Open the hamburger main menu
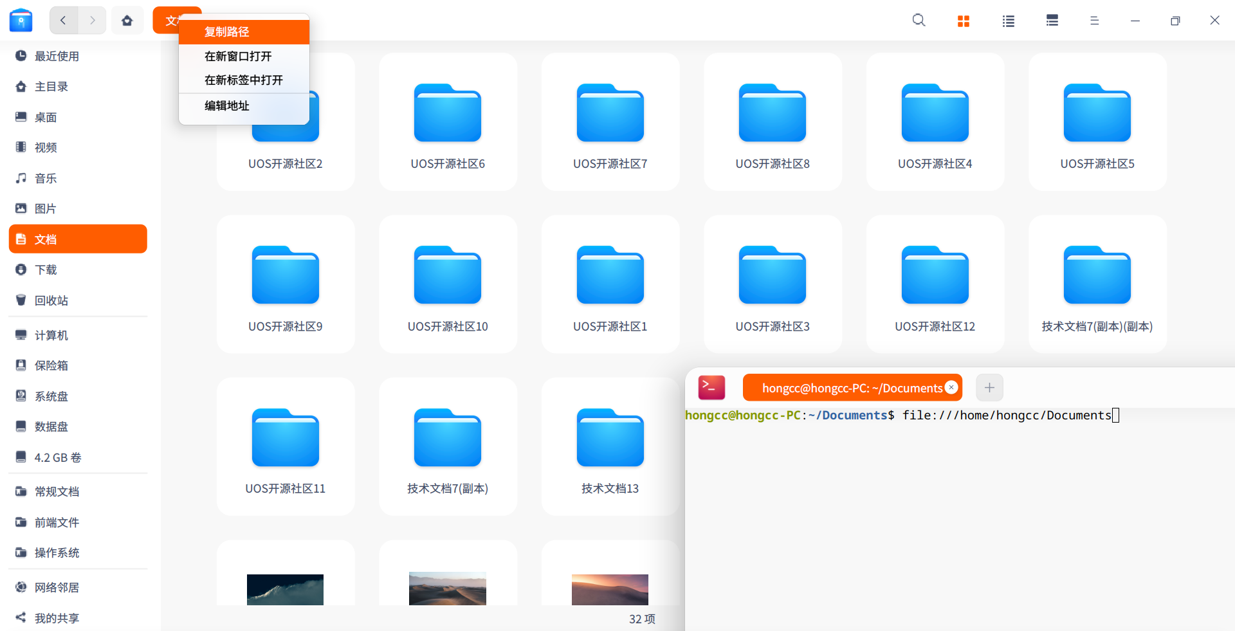Image resolution: width=1235 pixels, height=631 pixels. tap(1094, 21)
